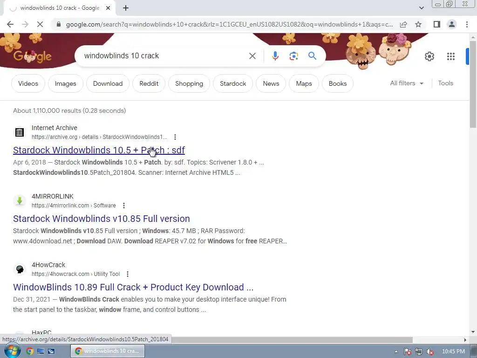Open Stardock Windowblinds v10.85 Full version
This screenshot has height=358, width=477.
click(101, 219)
